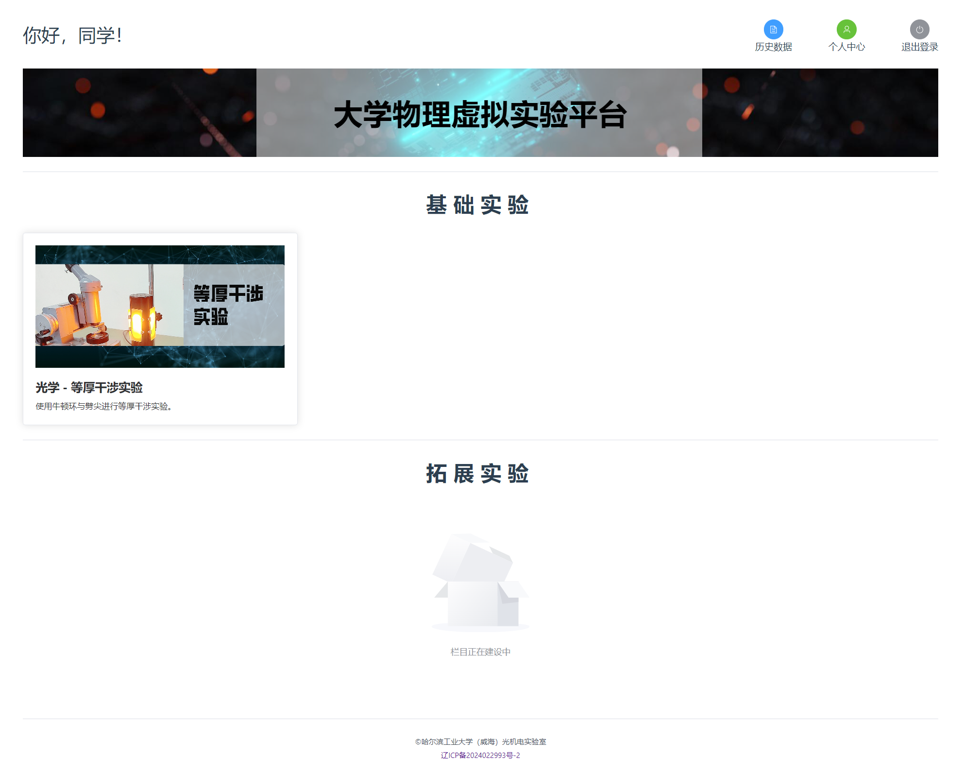Click the 大学物理虚拟实验平台 banner image

point(480,113)
